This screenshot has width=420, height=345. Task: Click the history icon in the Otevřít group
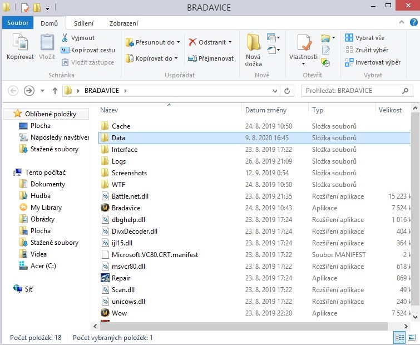coord(326,62)
